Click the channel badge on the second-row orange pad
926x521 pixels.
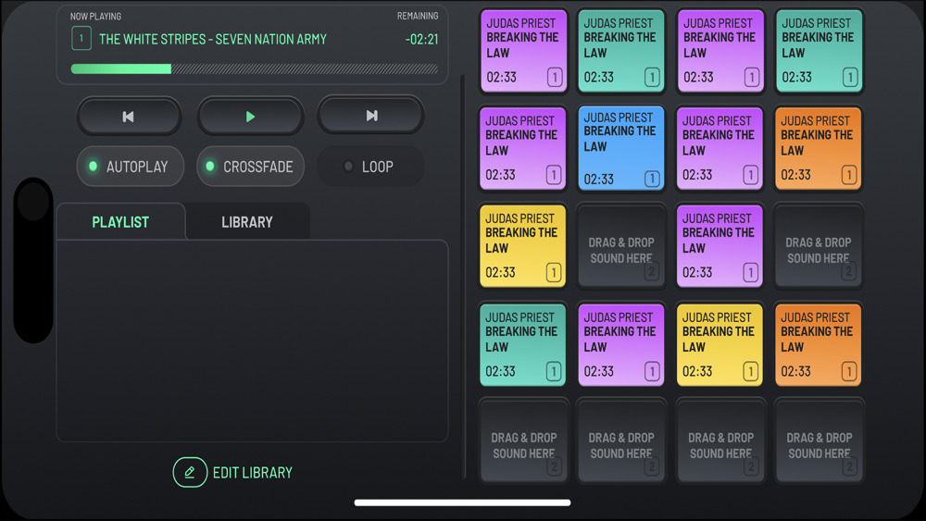click(848, 175)
